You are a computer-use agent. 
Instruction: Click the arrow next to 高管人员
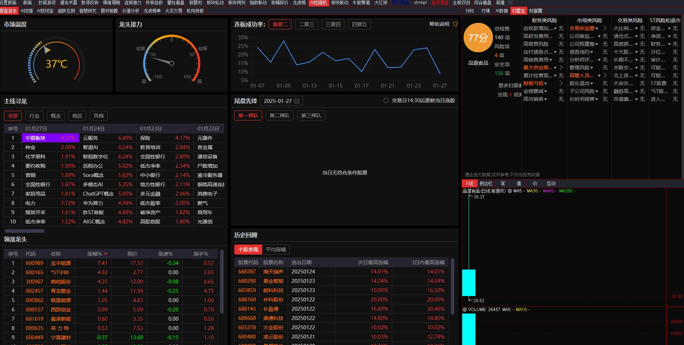click(x=605, y=75)
